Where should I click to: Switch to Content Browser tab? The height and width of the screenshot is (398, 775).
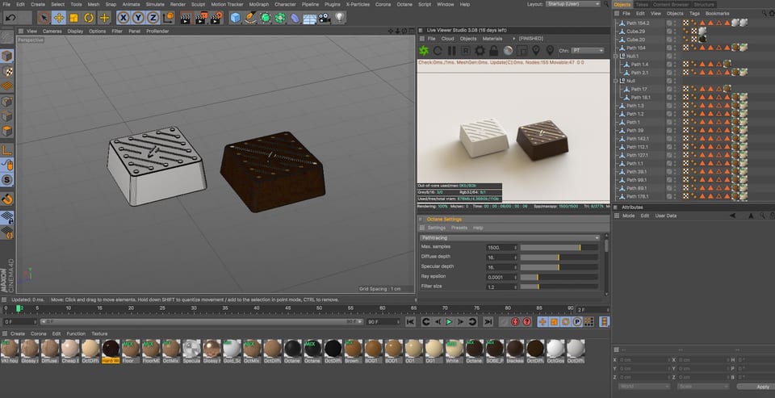pos(672,4)
